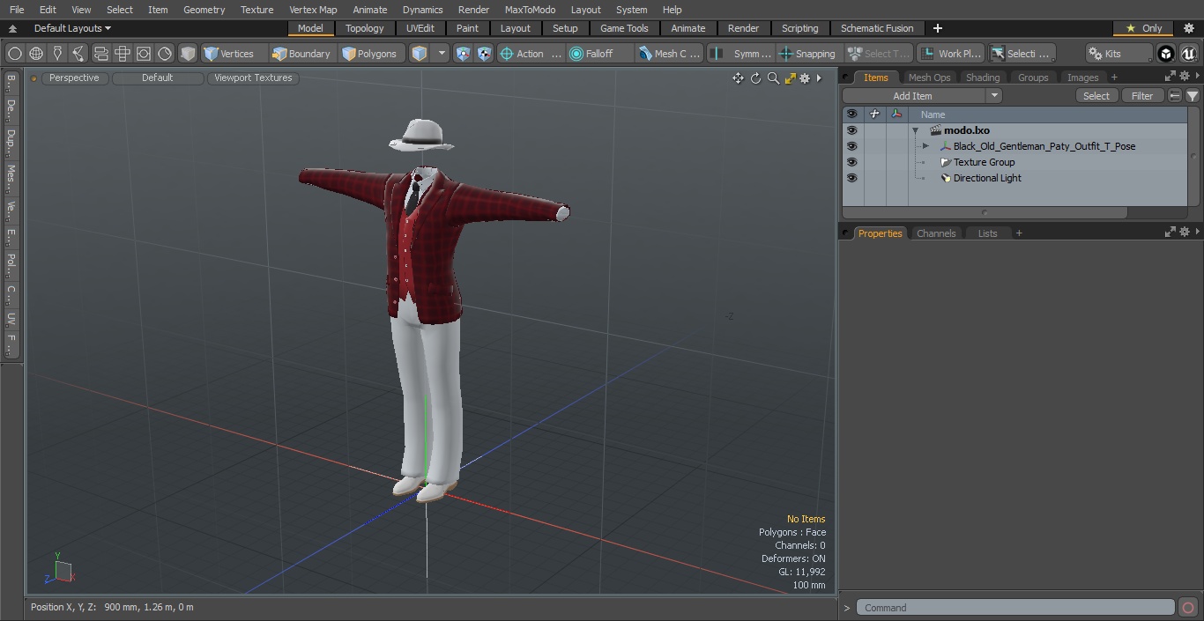Open the Geometry menu
This screenshot has height=621, width=1204.
pos(204,10)
